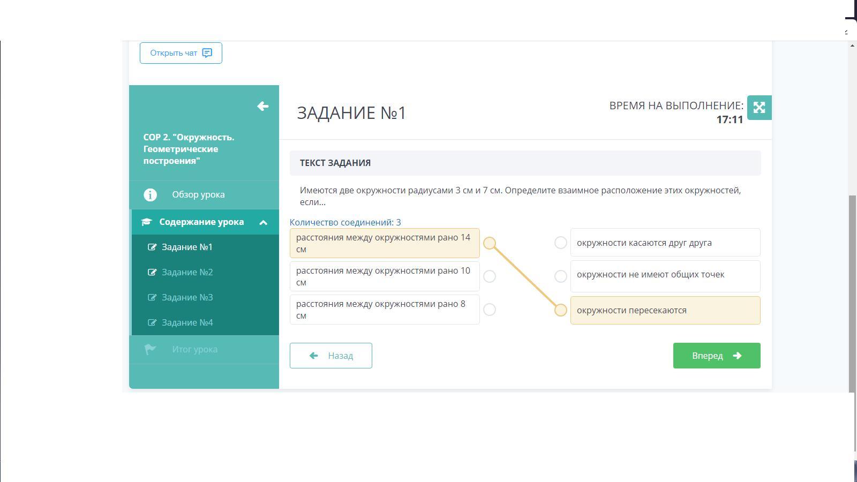The height and width of the screenshot is (482, 857).
Task: Click the info icon beside Обзор урока
Action: (150, 195)
